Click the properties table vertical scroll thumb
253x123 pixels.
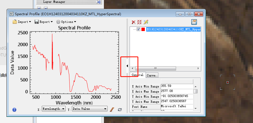point(196,91)
